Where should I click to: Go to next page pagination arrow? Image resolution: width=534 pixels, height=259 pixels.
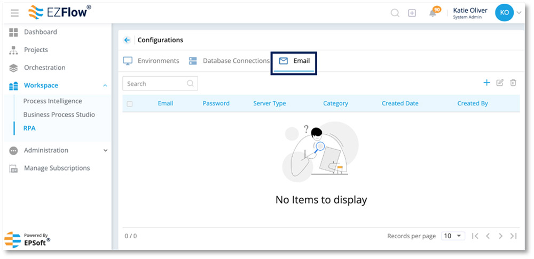pyautogui.click(x=500, y=236)
